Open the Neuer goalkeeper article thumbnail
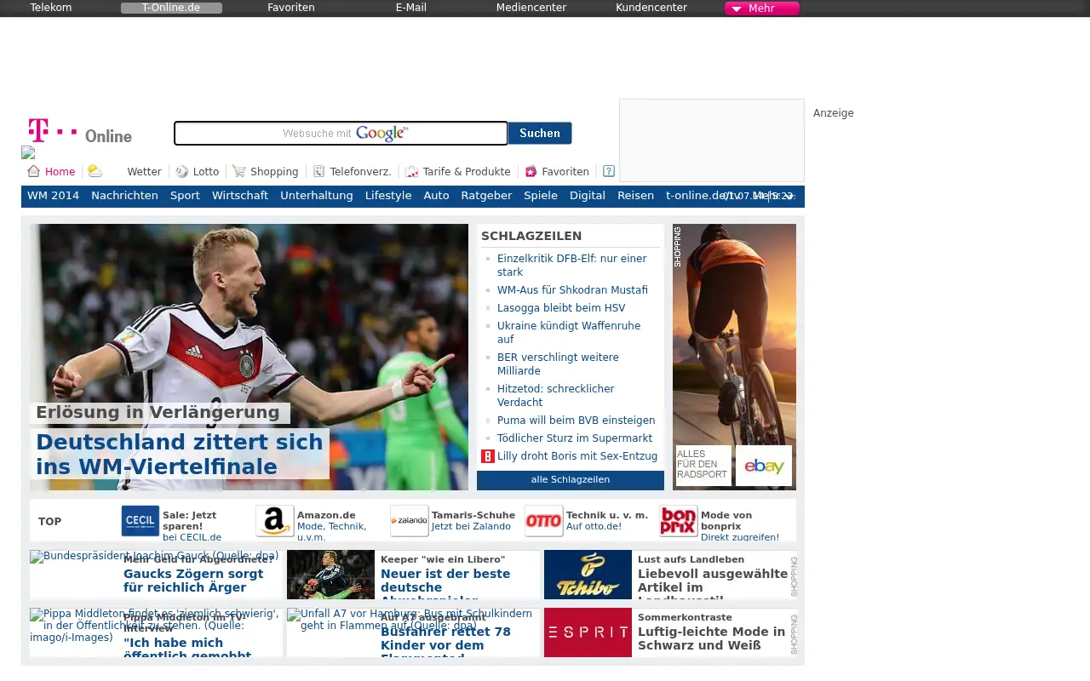Image resolution: width=1090 pixels, height=681 pixels. click(330, 575)
